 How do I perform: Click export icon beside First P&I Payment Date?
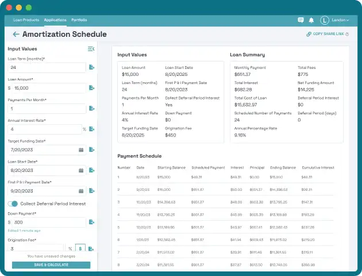pos(92,191)
